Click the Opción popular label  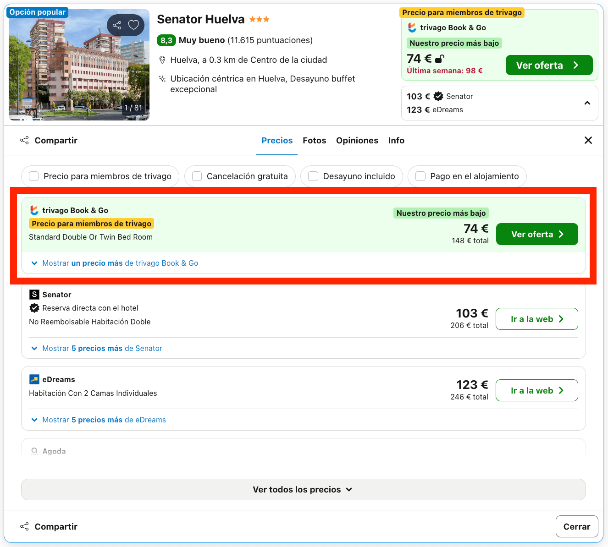[38, 12]
